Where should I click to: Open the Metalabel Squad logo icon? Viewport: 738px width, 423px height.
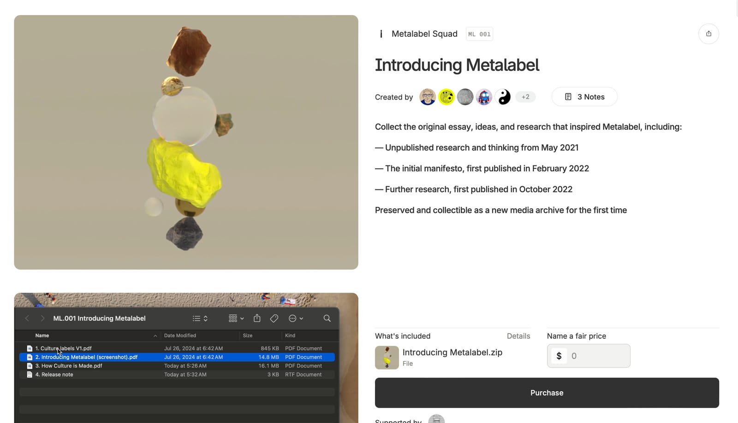tap(381, 34)
